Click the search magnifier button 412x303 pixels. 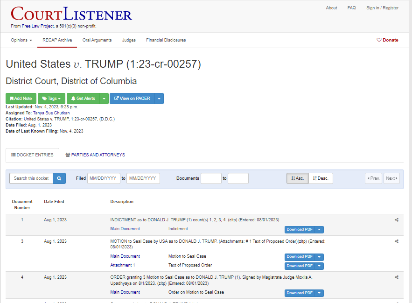click(x=59, y=178)
